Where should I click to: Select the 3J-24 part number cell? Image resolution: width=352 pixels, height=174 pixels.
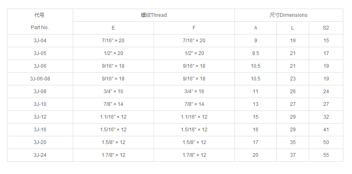click(40, 155)
